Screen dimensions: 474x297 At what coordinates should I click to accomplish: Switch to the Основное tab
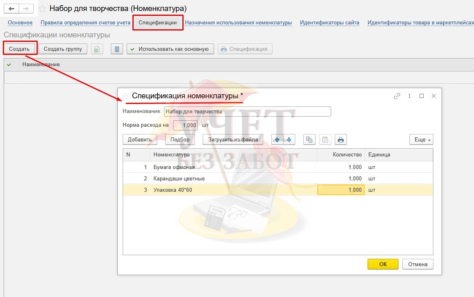(x=20, y=23)
